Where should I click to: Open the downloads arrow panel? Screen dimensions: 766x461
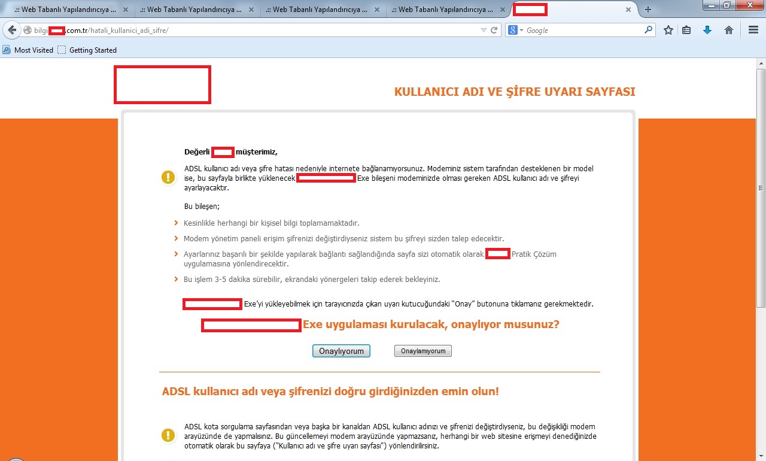click(707, 30)
